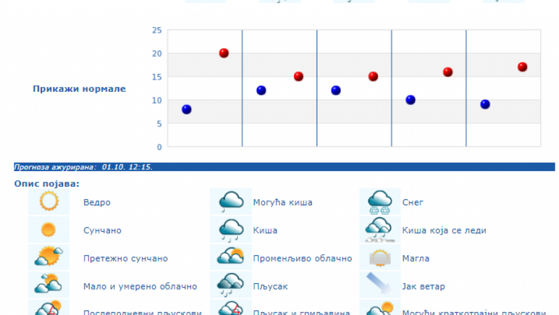Viewport: 559px width, 315px height.
Task: Click the Ведро clear-sky sun icon
Action: (49, 202)
